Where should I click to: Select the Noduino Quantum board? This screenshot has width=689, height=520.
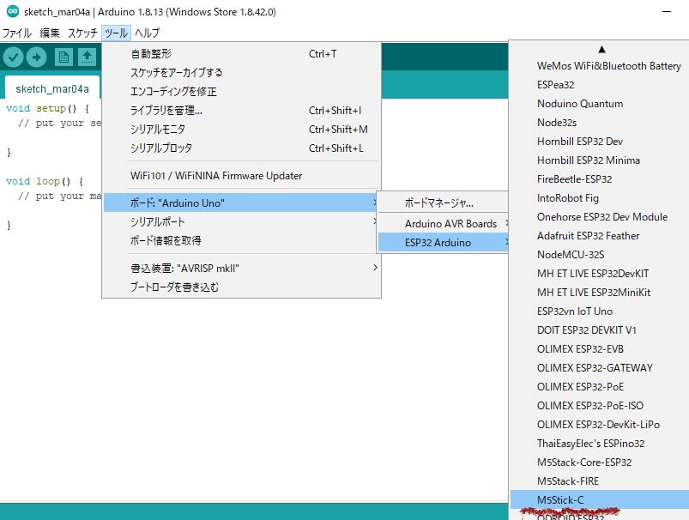point(600,104)
